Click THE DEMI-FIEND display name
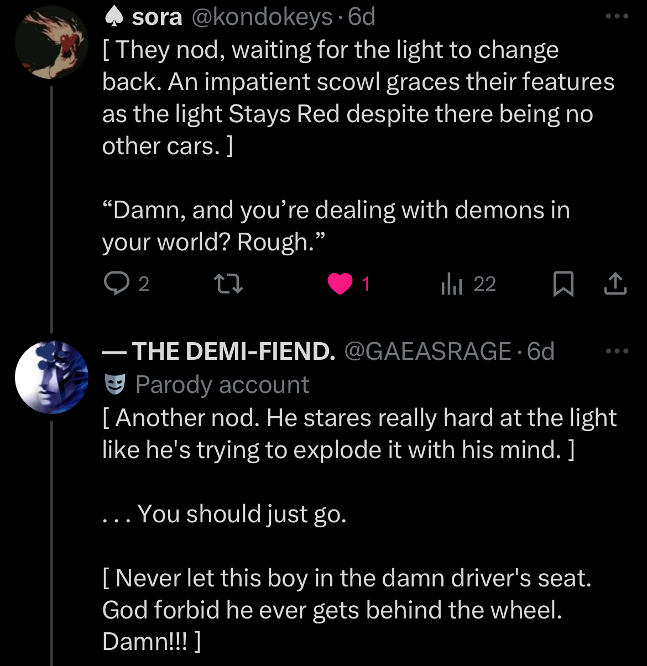Image resolution: width=647 pixels, height=666 pixels. click(233, 352)
